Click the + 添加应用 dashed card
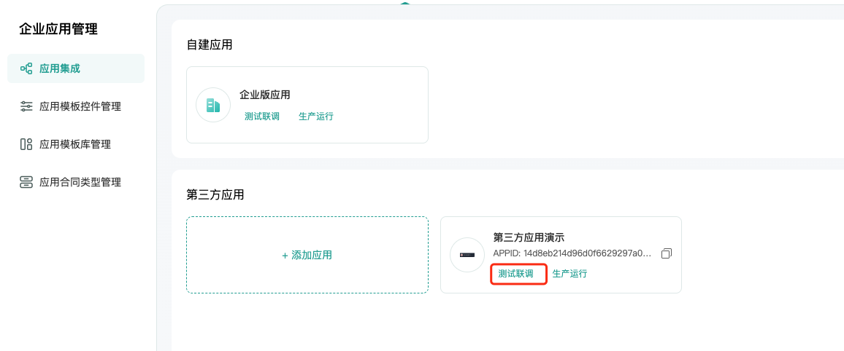Image resolution: width=844 pixels, height=351 pixels. 307,255
